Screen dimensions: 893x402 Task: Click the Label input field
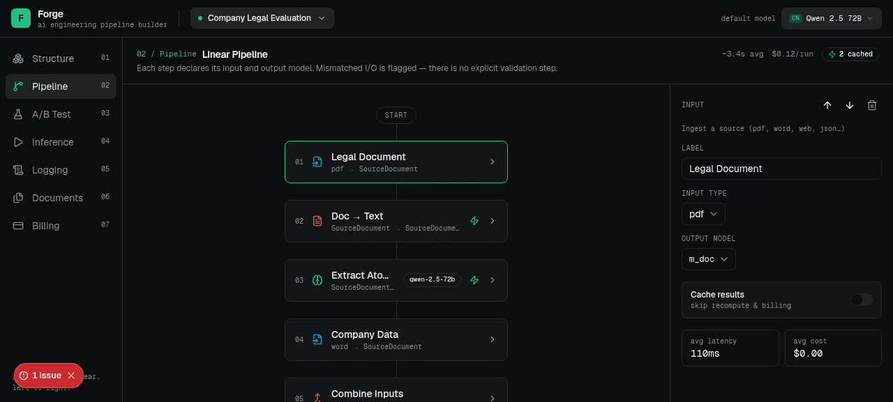[x=781, y=169]
